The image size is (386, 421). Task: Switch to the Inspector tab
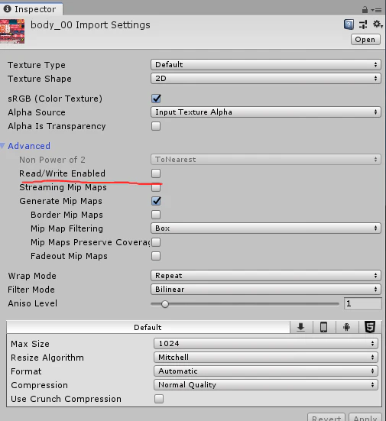(31, 9)
